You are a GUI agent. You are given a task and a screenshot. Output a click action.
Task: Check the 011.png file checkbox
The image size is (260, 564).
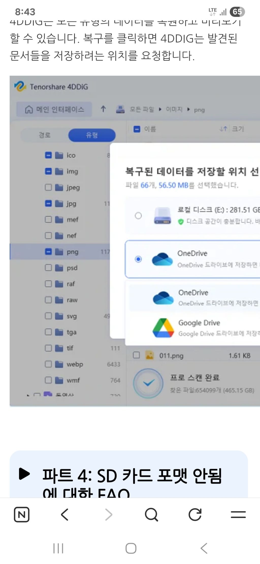pyautogui.click(x=136, y=355)
